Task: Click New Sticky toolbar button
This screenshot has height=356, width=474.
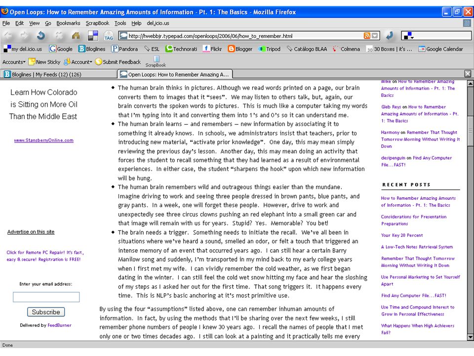Action: 44,62
